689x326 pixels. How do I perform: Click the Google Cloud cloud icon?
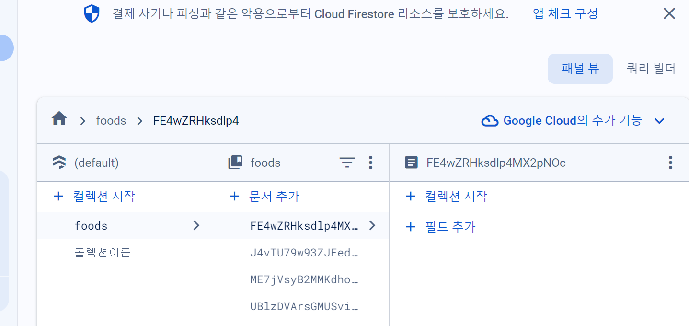pos(490,121)
